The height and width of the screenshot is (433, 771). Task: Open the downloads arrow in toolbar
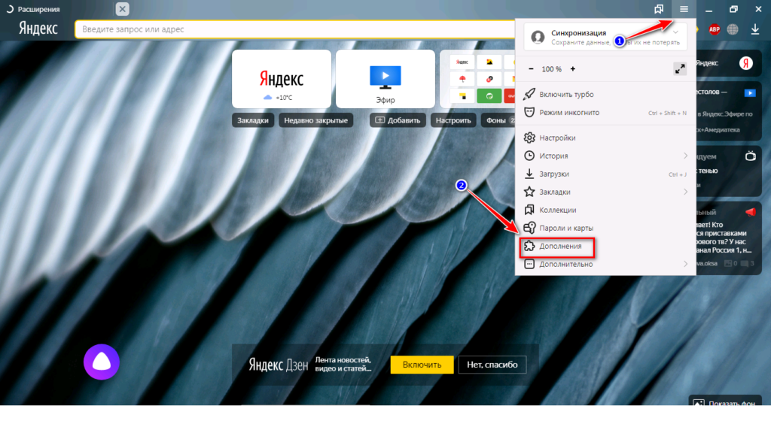coord(754,29)
